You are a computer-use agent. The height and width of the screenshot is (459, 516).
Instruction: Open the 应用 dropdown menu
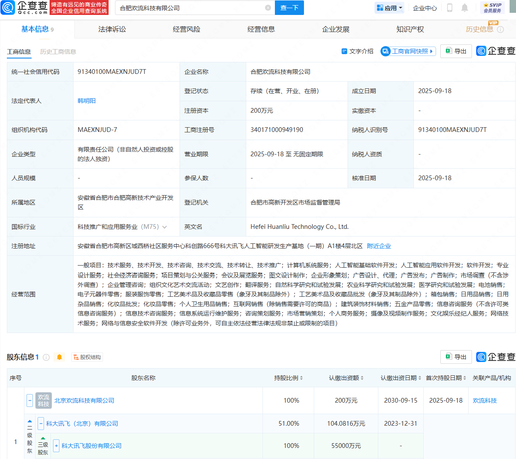[389, 8]
